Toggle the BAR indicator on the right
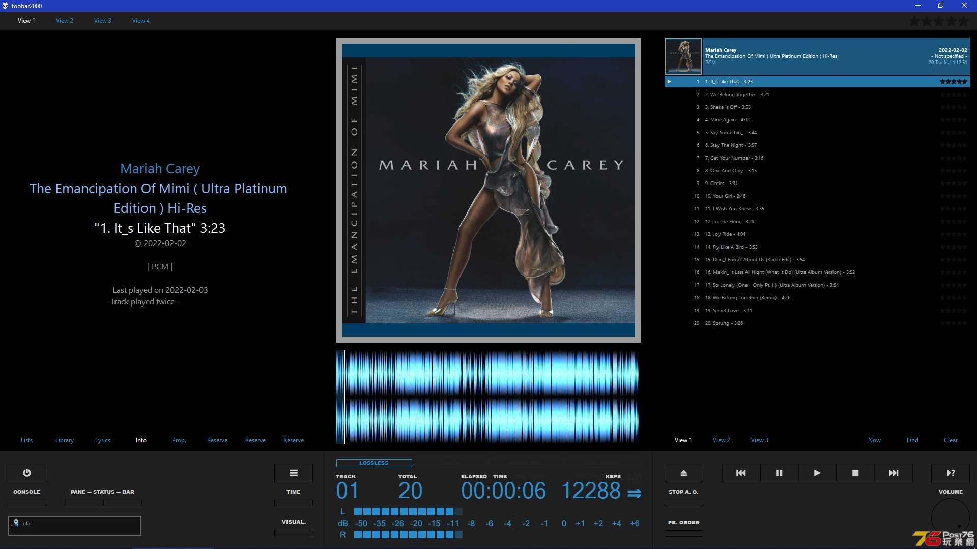The height and width of the screenshot is (549, 977). point(123,503)
